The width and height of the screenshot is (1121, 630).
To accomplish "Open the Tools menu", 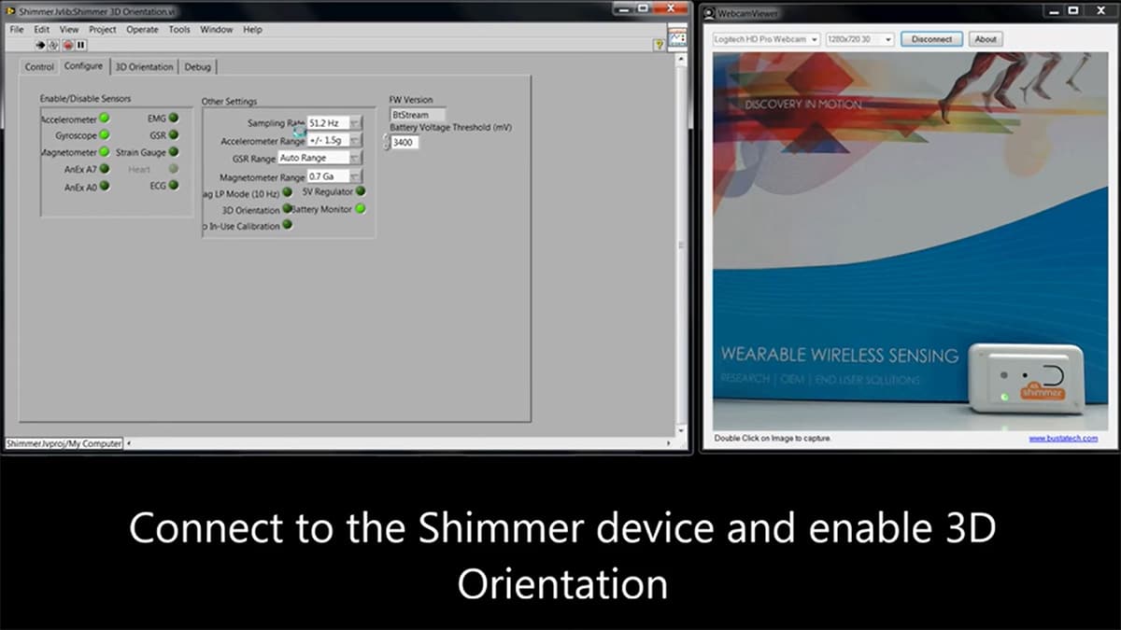I will tap(179, 30).
